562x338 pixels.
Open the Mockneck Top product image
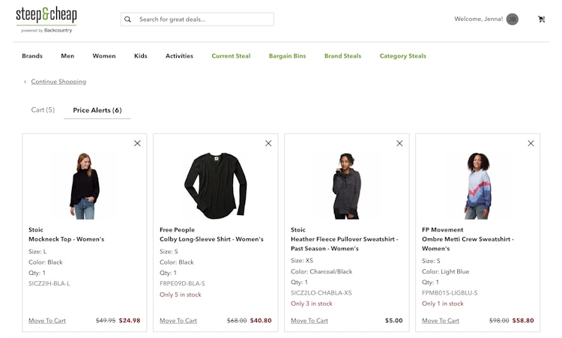coord(85,186)
